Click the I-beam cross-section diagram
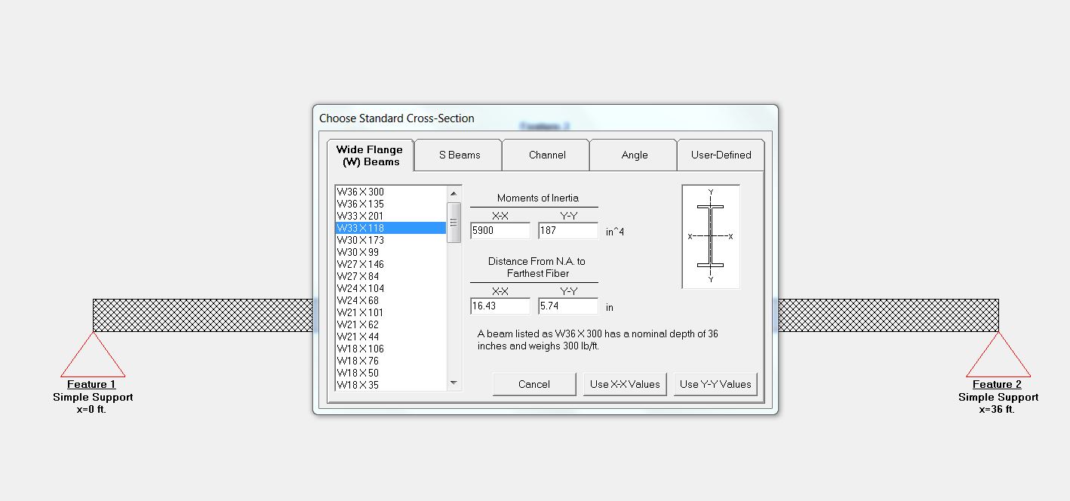1070x501 pixels. [x=710, y=236]
